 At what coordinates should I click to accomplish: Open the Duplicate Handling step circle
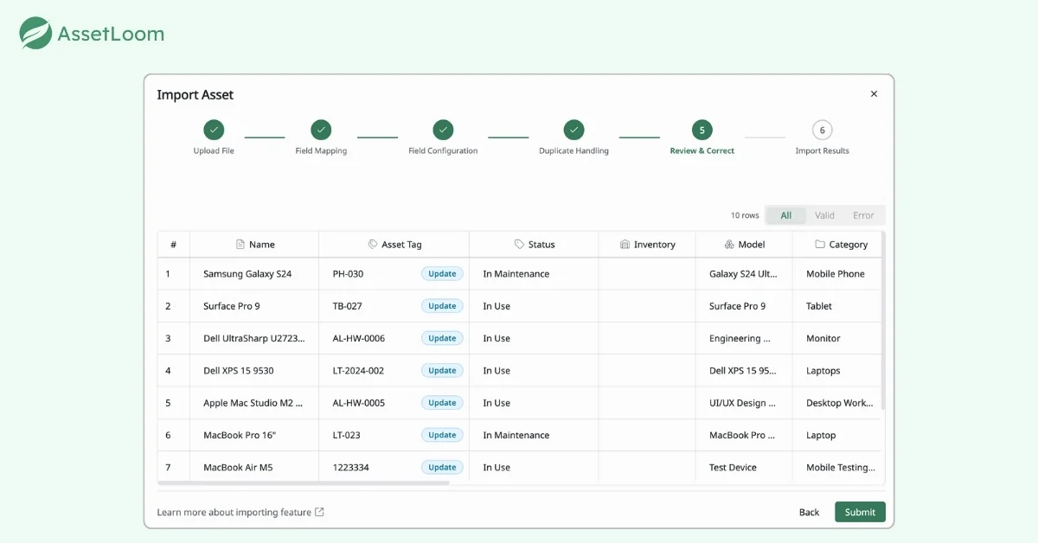(573, 130)
